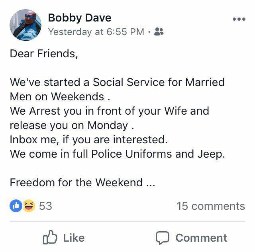
Task: Toggle the Like button label
Action: click(74, 238)
